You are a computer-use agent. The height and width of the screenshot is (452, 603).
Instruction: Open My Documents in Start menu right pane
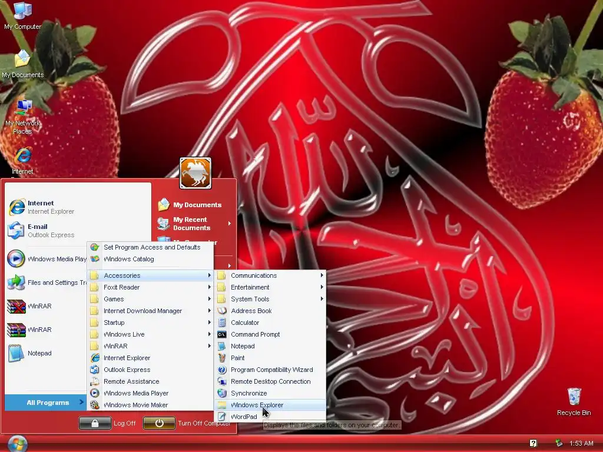coord(194,205)
